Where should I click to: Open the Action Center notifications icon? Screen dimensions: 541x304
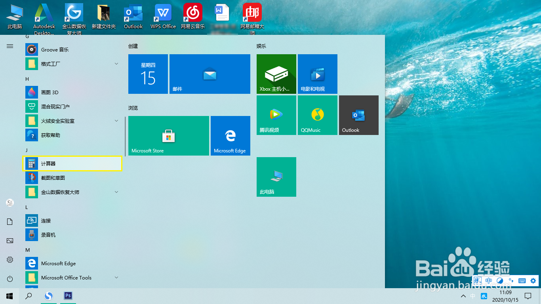coord(528,296)
